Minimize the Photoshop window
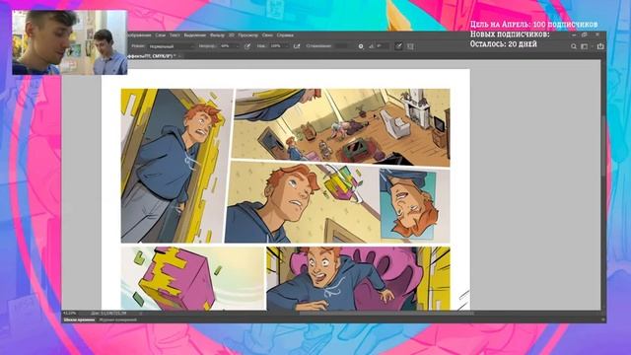The image size is (631, 355). [x=574, y=35]
